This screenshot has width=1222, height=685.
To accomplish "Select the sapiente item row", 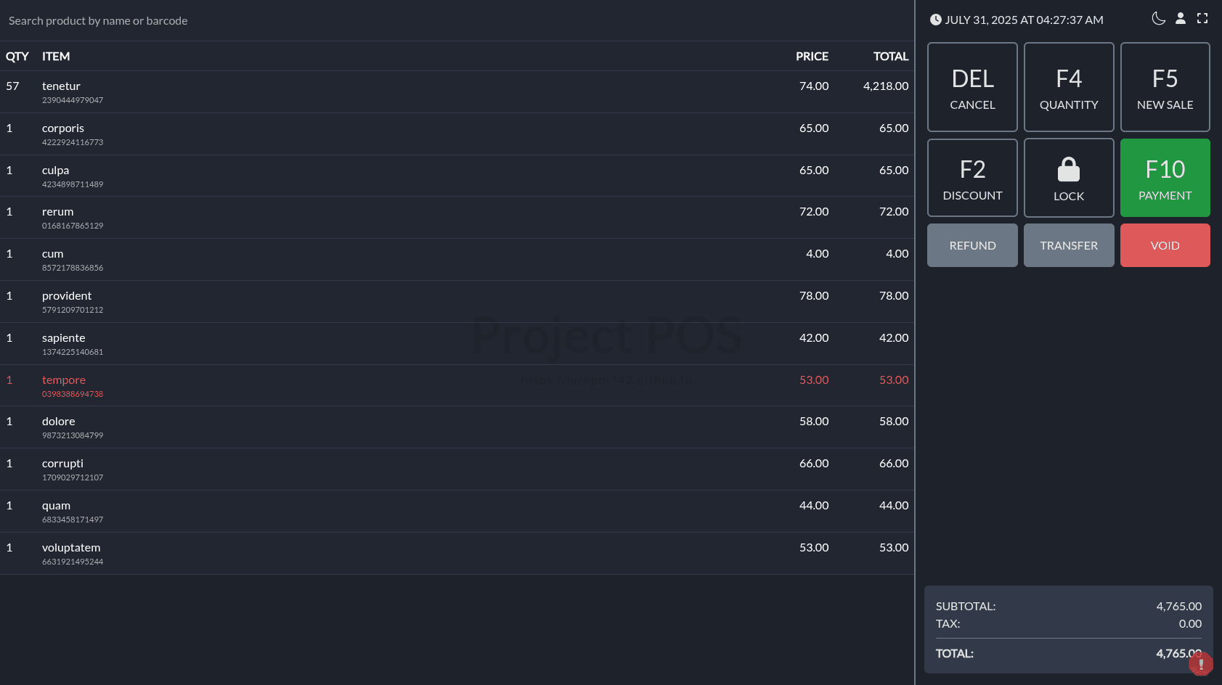I will coord(457,344).
